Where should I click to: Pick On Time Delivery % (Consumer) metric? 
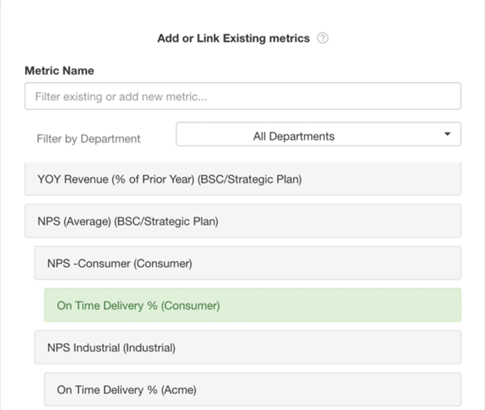pyautogui.click(x=252, y=305)
